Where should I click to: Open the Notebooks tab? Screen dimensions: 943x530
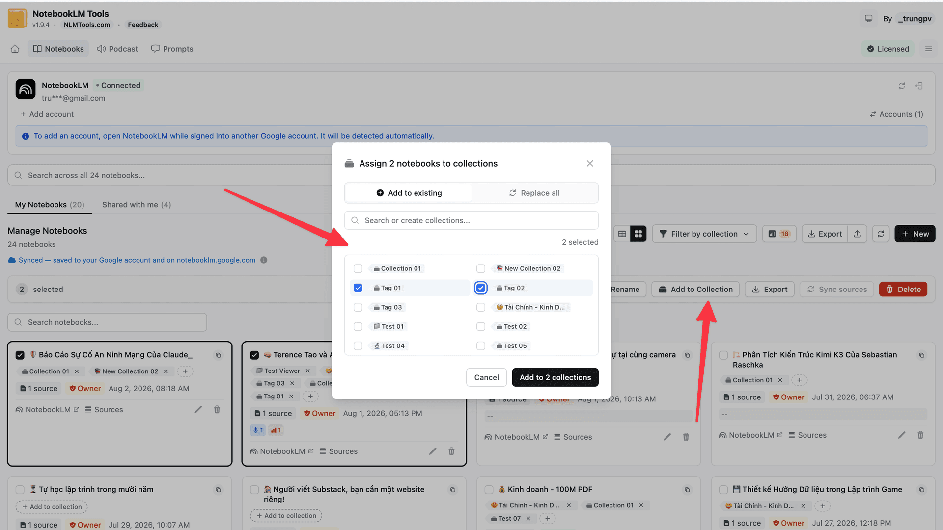[x=58, y=49]
